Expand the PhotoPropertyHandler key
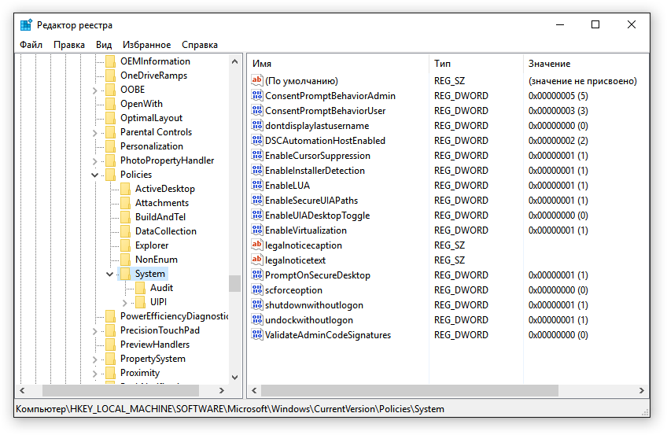The height and width of the screenshot is (435, 667). 95,161
